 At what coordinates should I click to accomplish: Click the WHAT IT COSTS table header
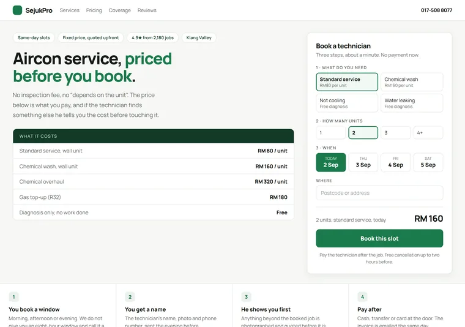coord(154,136)
